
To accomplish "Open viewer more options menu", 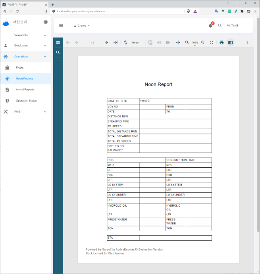I will click(247, 42).
